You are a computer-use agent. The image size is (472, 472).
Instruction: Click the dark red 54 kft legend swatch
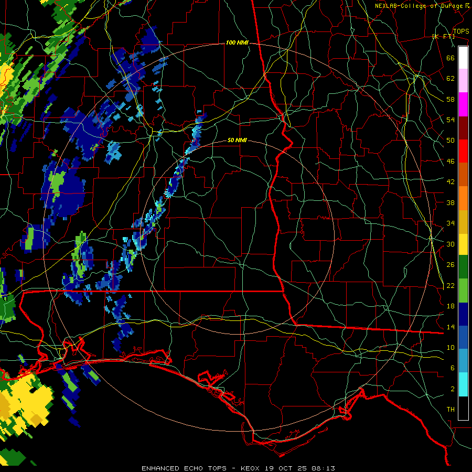(x=463, y=128)
